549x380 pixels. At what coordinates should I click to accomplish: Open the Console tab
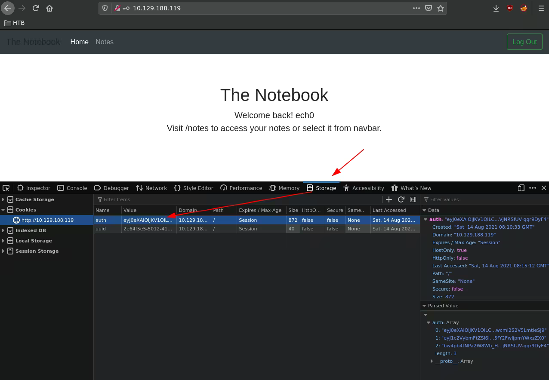[x=72, y=188]
